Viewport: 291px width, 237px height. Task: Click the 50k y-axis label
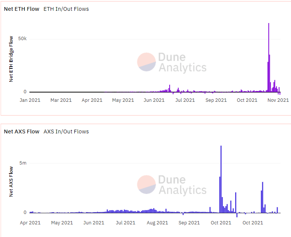[x=22, y=39]
